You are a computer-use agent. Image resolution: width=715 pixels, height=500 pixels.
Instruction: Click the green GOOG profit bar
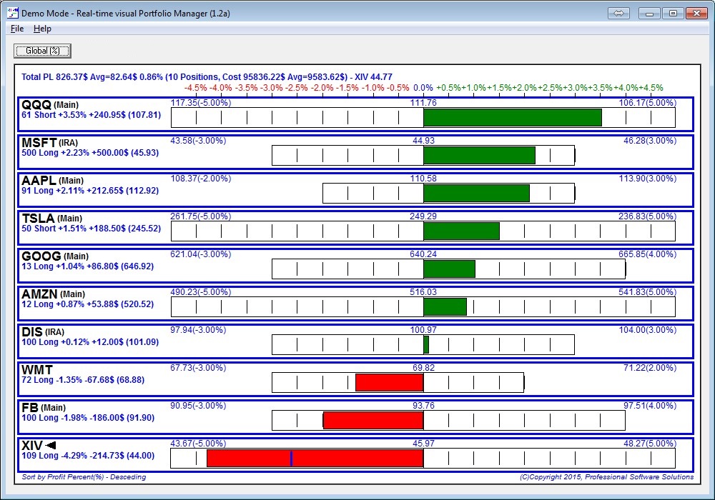point(449,269)
